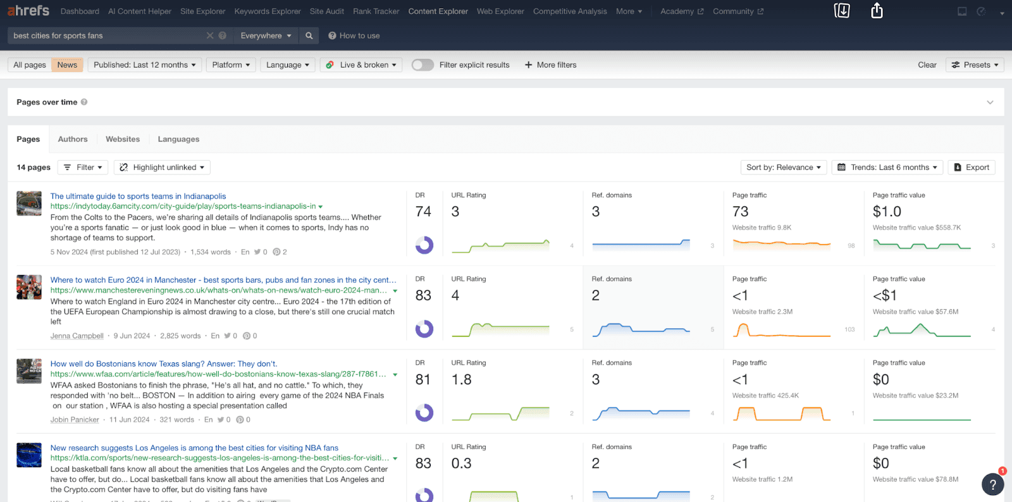Click the Pages over time info icon
This screenshot has height=502, width=1012.
(84, 102)
